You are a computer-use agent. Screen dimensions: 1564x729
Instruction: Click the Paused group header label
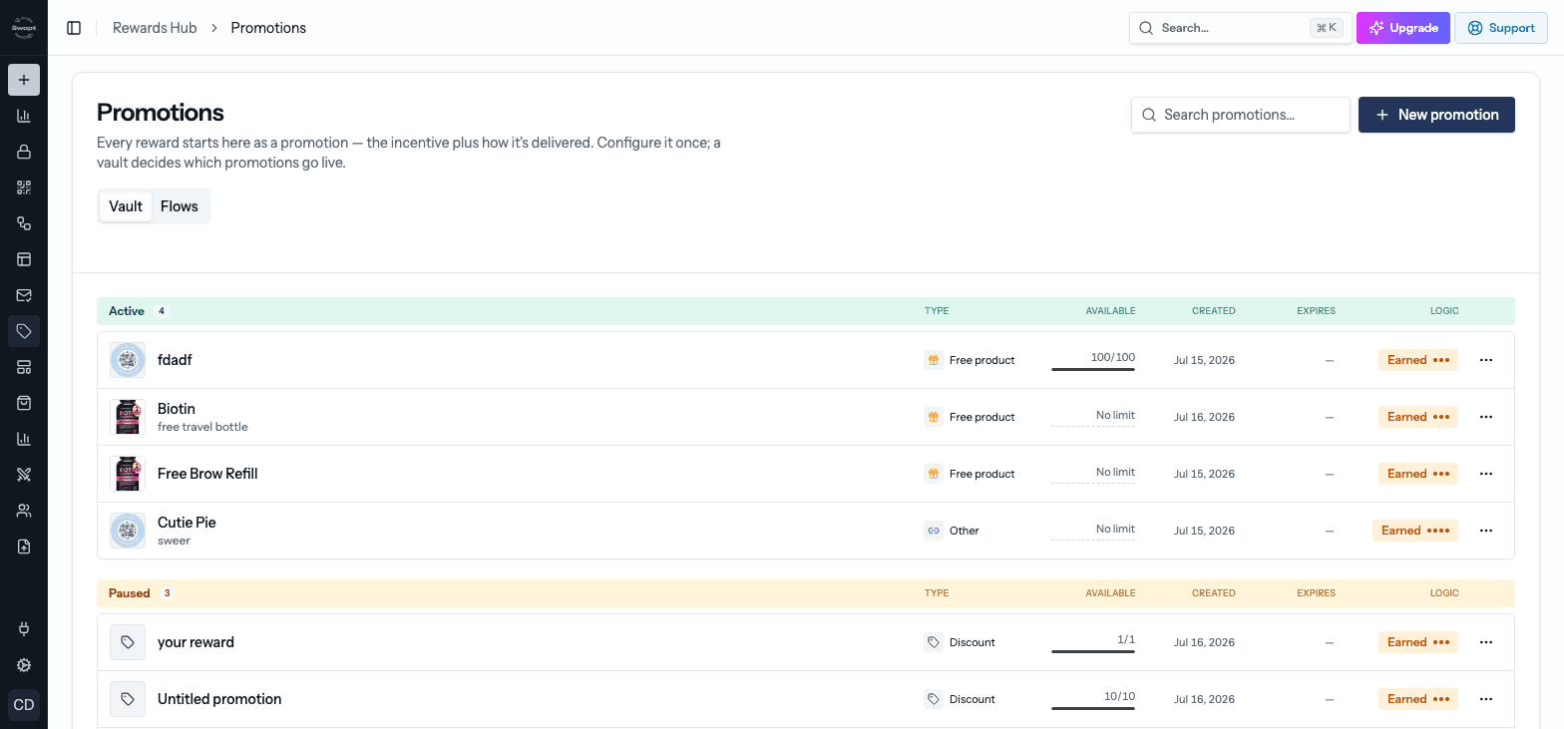click(130, 593)
